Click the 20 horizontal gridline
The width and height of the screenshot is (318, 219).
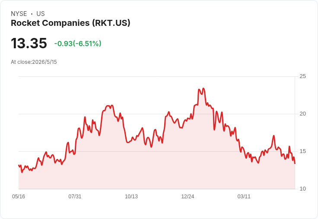pos(156,114)
